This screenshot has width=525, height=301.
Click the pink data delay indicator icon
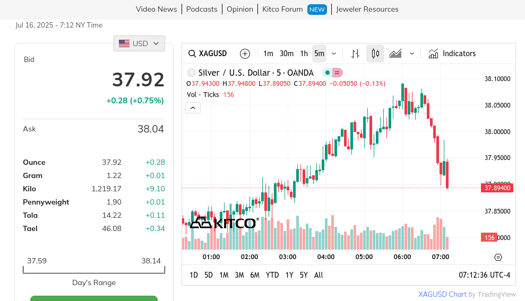pyautogui.click(x=337, y=73)
